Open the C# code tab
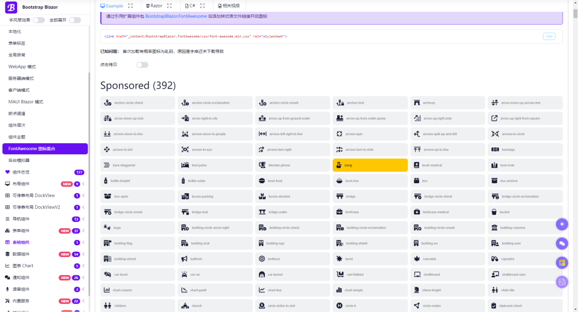Screen dimensions: 578x312 click(x=190, y=6)
